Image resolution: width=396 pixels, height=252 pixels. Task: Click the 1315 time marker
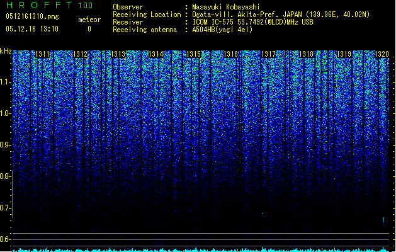tap(193, 54)
